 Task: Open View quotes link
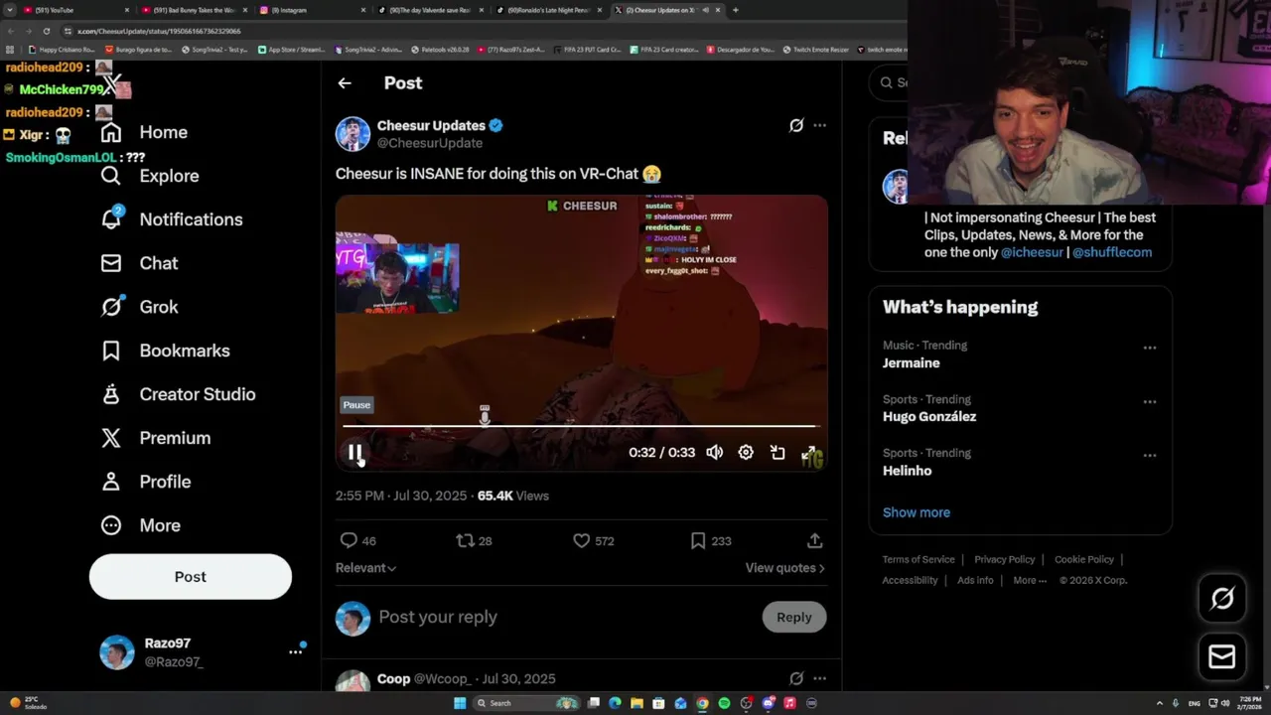pyautogui.click(x=784, y=568)
